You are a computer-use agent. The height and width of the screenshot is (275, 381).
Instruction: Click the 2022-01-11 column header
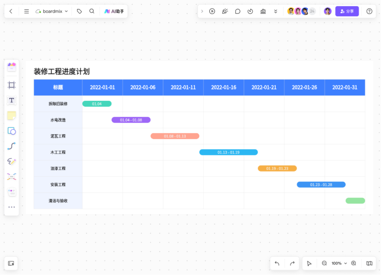183,87
